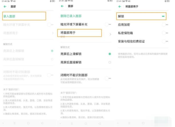
Task: Tap battery icon in left status bar
Action: point(53,1)
